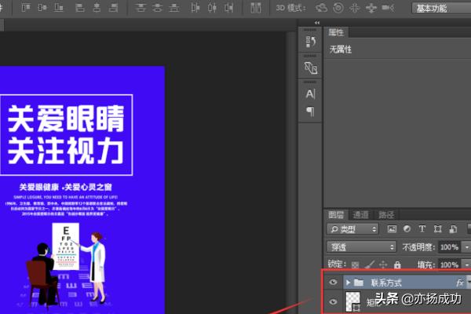Image resolution: width=471 pixels, height=314 pixels.
Task: Open the 不透明度 slider arrow
Action: (x=468, y=246)
